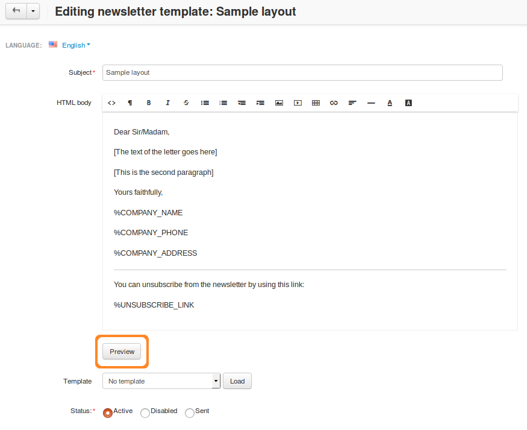Viewport: 527px width, 430px height.
Task: Indent the selected text
Action: pyautogui.click(x=260, y=103)
